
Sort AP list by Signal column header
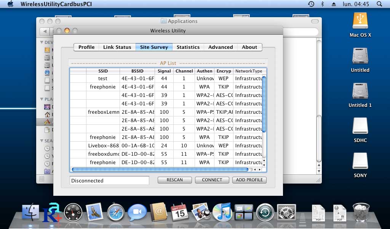tap(164, 71)
